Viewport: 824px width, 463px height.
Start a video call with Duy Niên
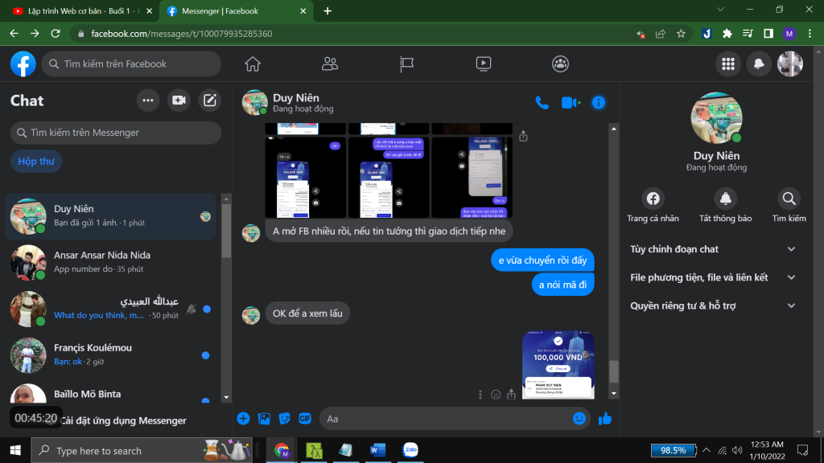coord(571,102)
